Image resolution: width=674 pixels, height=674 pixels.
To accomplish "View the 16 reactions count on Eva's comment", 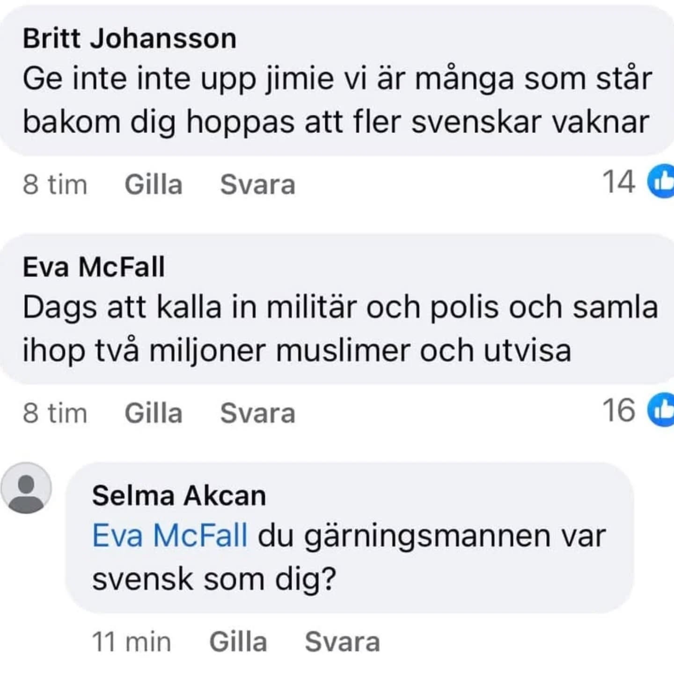I will (x=619, y=410).
